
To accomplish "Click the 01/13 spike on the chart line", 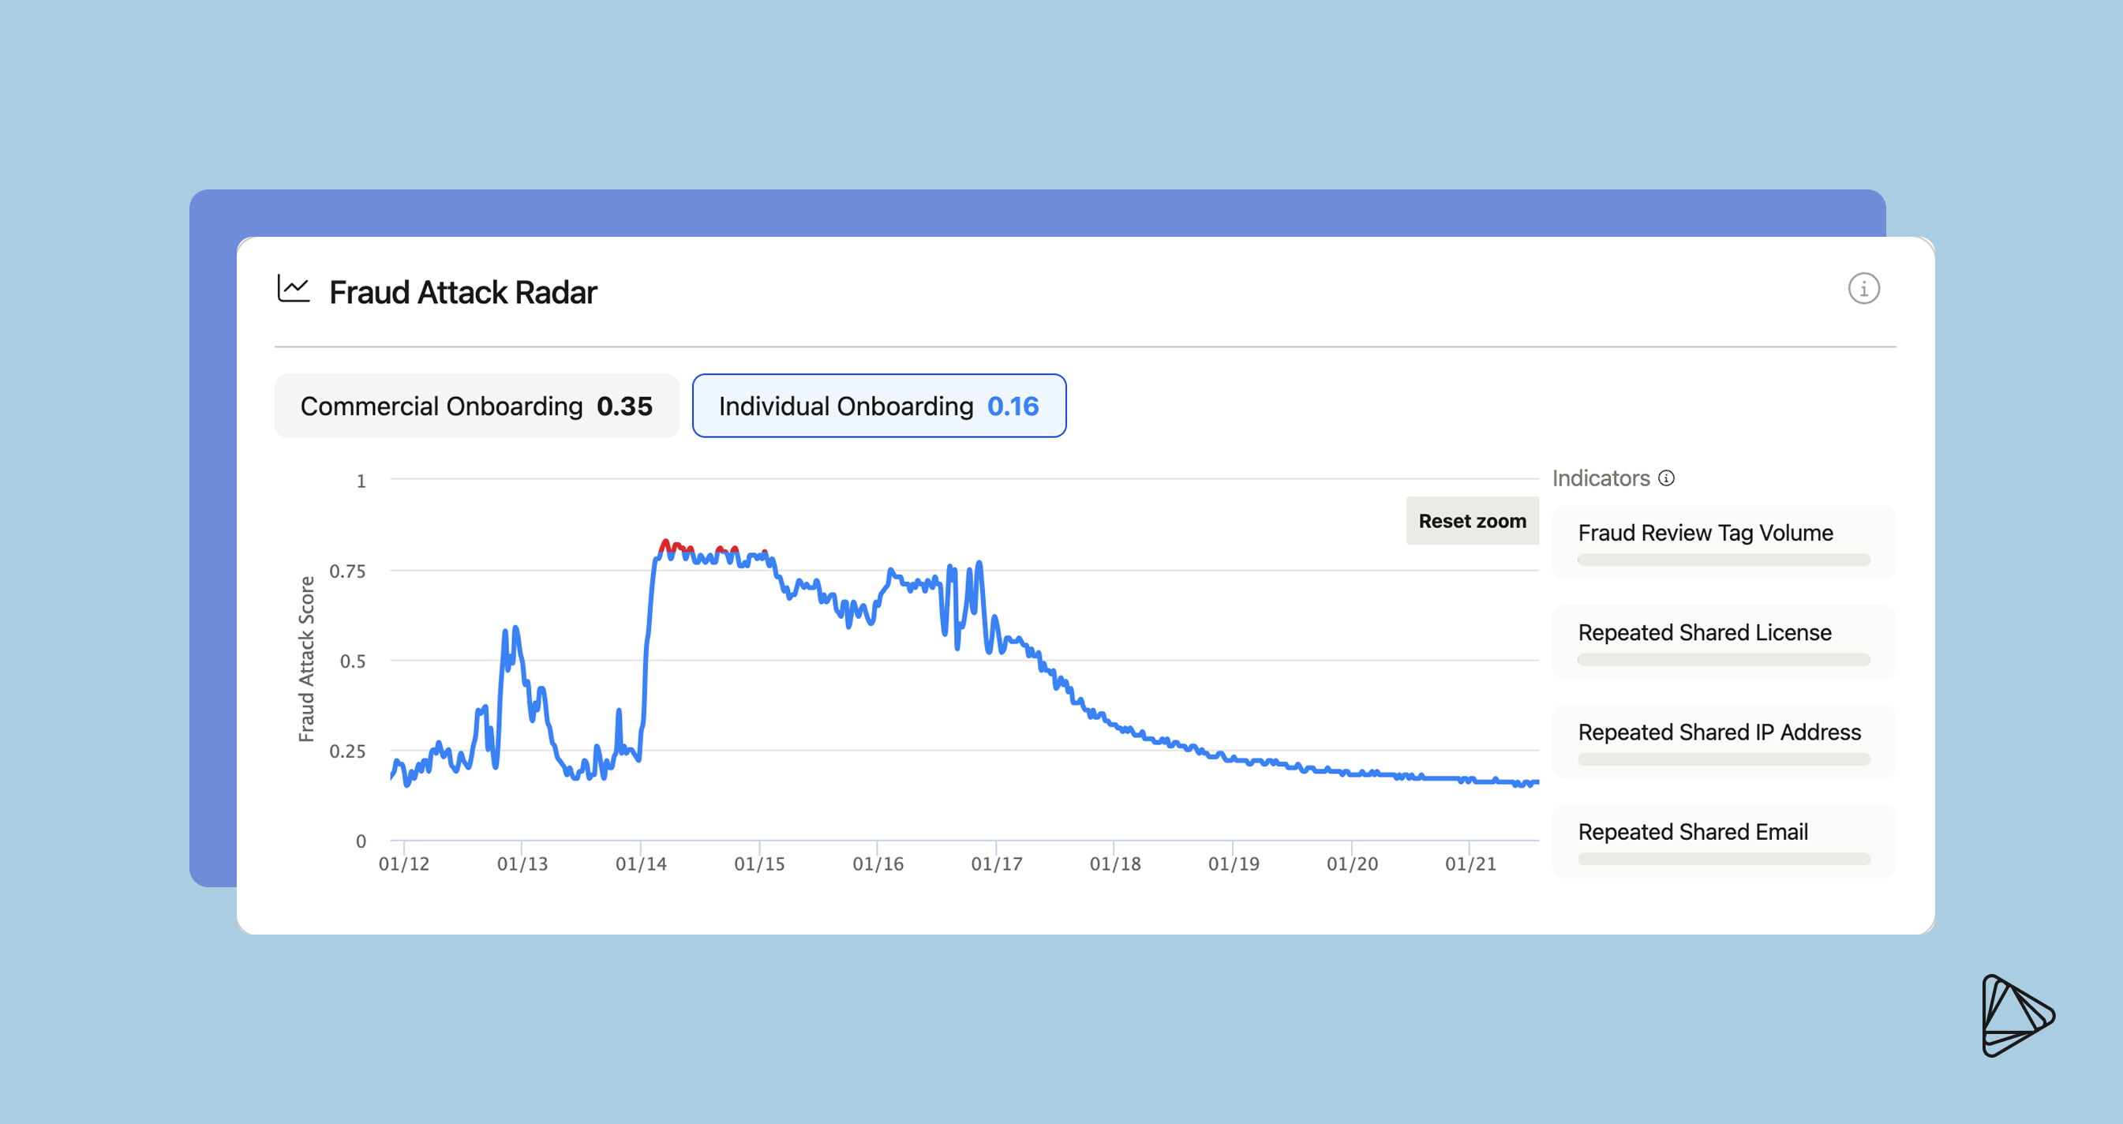I will coord(515,630).
